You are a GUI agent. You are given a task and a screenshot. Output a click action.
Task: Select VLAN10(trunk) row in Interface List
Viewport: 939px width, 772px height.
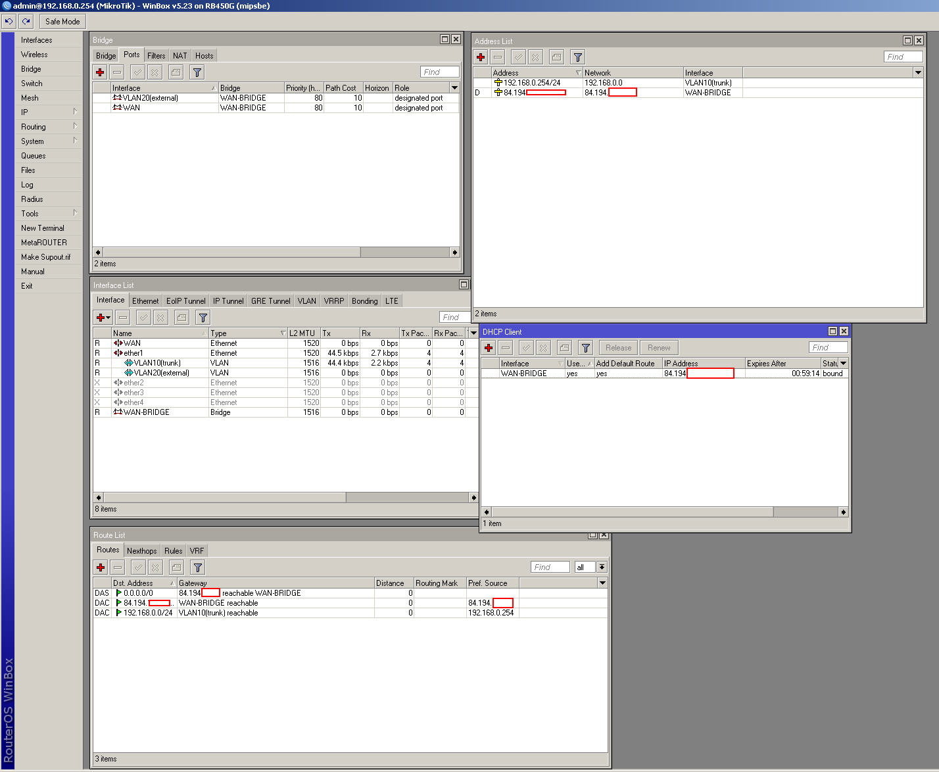(x=285, y=363)
